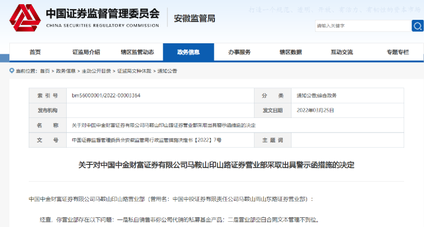Click the blue search magnifier button

click(x=418, y=26)
